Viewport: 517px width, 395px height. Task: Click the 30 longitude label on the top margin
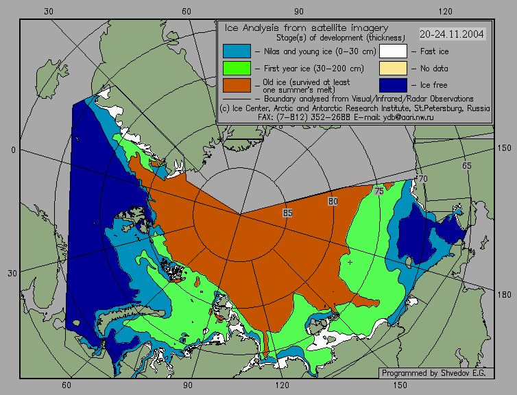49,12
